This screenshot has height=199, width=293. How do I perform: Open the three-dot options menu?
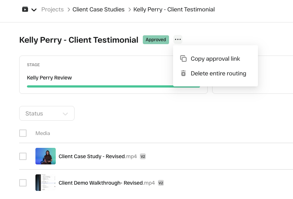point(178,39)
